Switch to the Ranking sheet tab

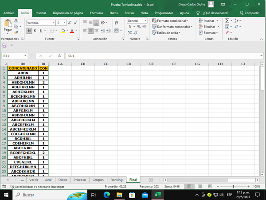pyautogui.click(x=116, y=180)
